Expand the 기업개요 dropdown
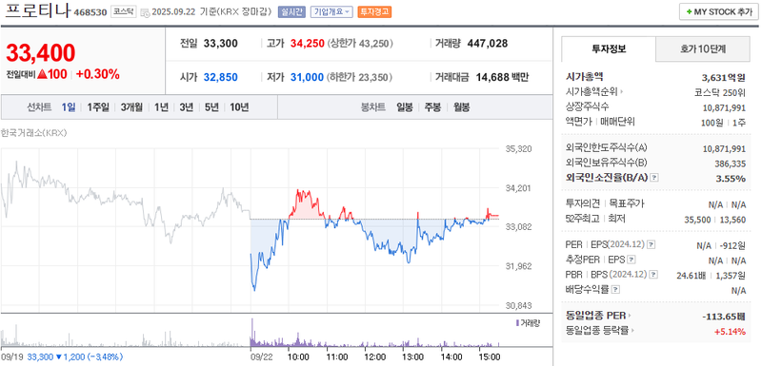 pyautogui.click(x=331, y=12)
